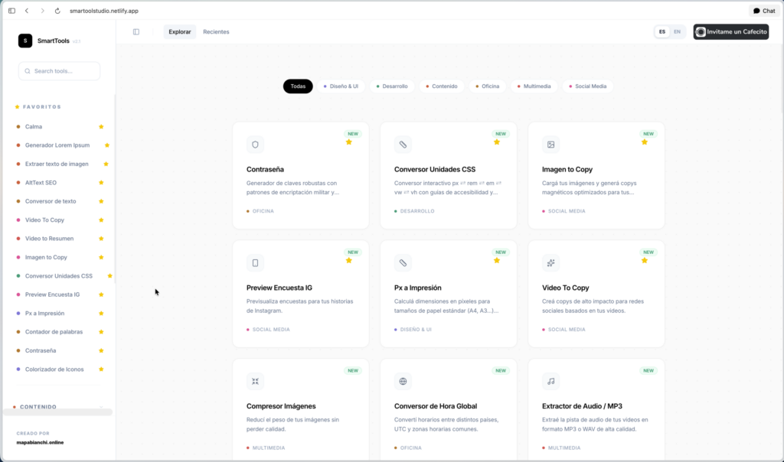This screenshot has width=784, height=462.
Task: Click the Search tools input field
Action: tap(60, 71)
